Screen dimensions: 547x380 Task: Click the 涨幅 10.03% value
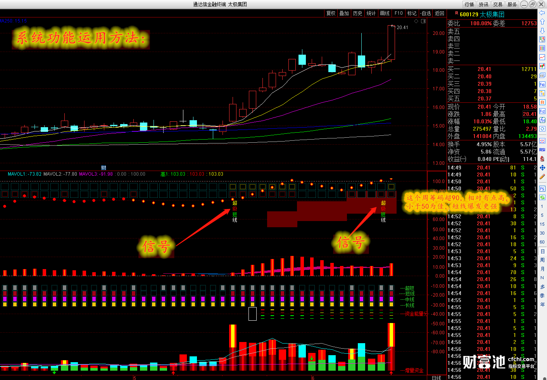pos(482,121)
